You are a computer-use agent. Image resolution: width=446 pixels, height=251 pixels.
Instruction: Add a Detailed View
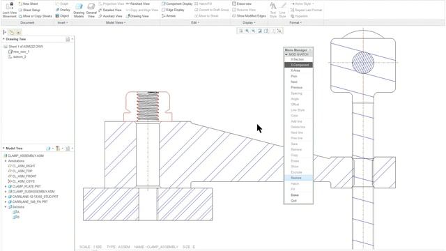[x=110, y=10]
